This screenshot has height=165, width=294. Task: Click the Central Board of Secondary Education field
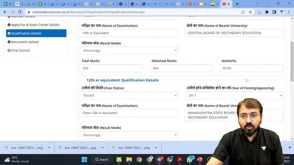tap(234, 33)
